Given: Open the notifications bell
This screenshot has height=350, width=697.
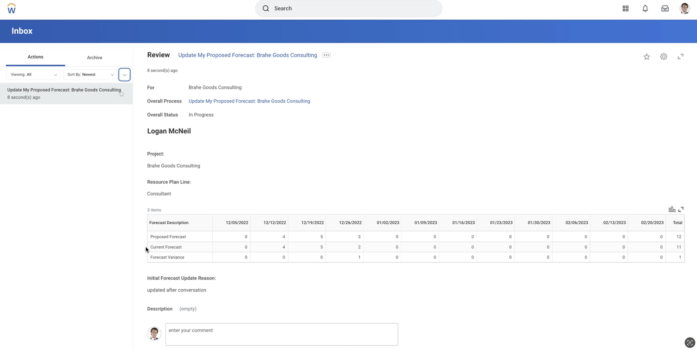Looking at the screenshot, I should (645, 8).
